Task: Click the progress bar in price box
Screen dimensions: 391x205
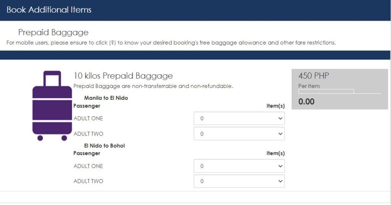Action: (326, 91)
